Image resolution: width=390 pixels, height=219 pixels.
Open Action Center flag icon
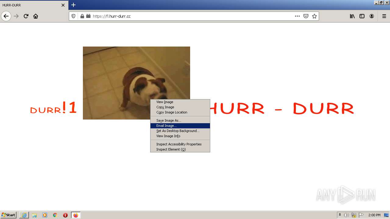tap(361, 215)
